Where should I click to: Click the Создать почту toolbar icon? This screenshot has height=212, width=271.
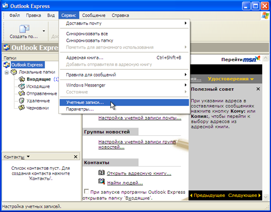point(24,29)
